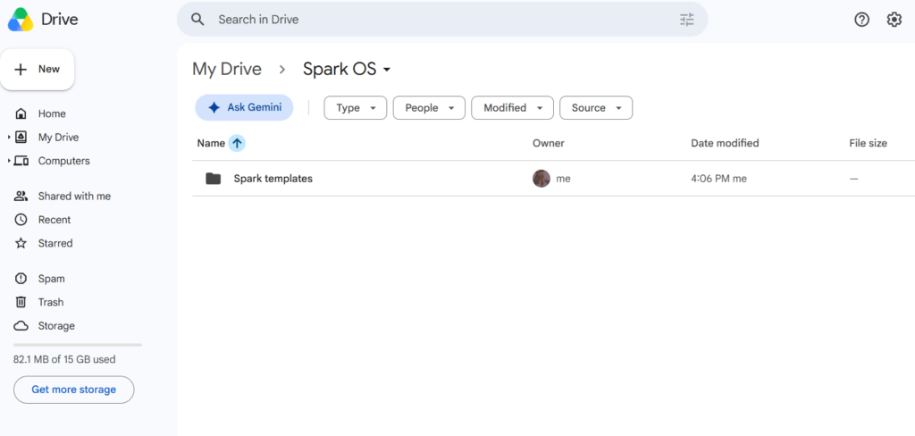Open the Modified filter dropdown
Image resolution: width=915 pixels, height=436 pixels.
512,108
